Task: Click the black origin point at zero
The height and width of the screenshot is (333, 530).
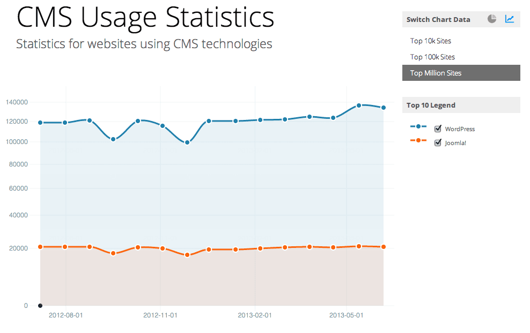Action: [40, 306]
